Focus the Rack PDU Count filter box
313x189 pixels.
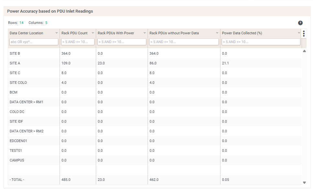click(x=78, y=42)
